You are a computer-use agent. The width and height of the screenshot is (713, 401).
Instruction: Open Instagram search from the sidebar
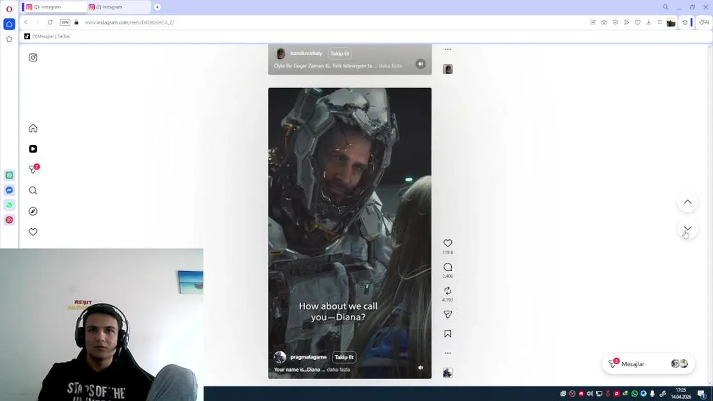[x=33, y=190]
